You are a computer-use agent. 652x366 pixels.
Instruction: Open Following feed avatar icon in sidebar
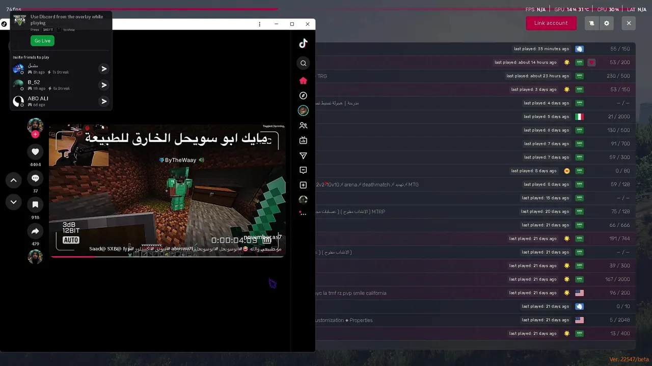303,110
